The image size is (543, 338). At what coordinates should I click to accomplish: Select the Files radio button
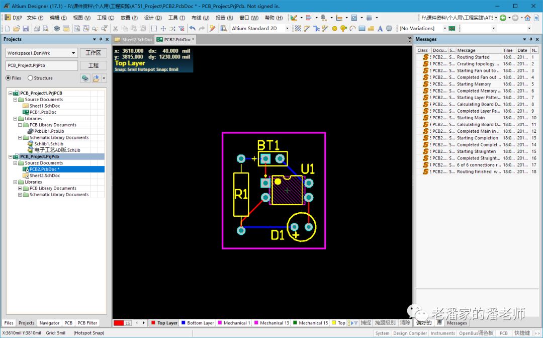(9, 78)
